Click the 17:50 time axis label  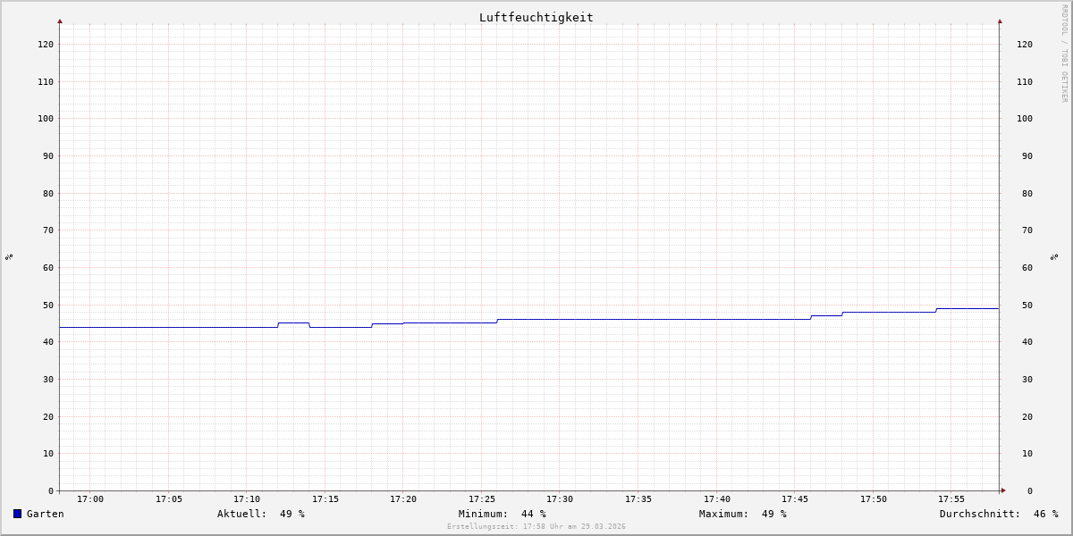click(x=874, y=499)
